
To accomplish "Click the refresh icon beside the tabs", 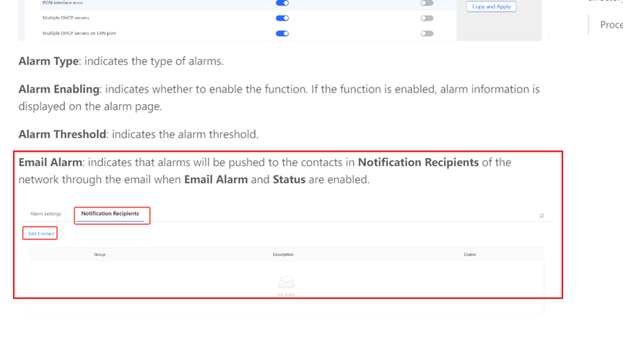I will click(541, 215).
